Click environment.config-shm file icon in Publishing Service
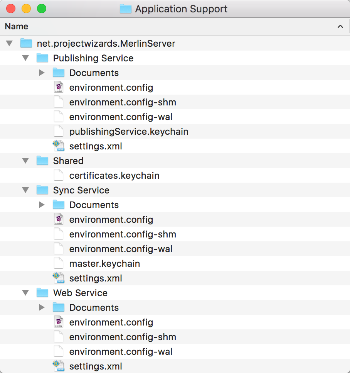This screenshot has height=373, width=350. click(59, 102)
